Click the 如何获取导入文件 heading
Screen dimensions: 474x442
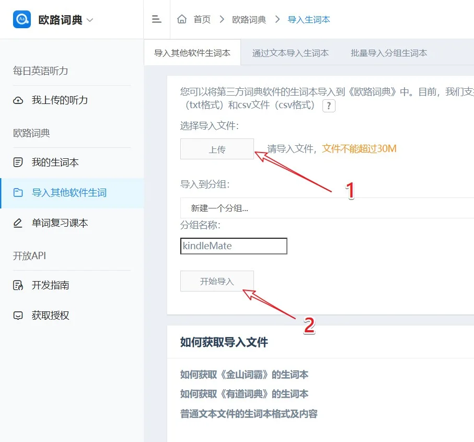[x=224, y=342]
